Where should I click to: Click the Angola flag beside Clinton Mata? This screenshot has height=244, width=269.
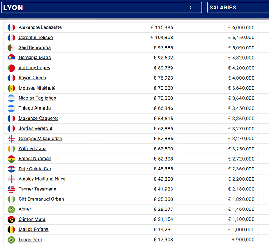11,219
